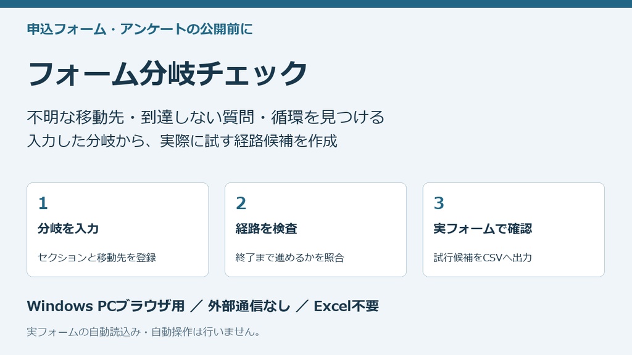The image size is (632, 355).
Task: Click the text セクションと移動先を登録
Action: coord(97,258)
